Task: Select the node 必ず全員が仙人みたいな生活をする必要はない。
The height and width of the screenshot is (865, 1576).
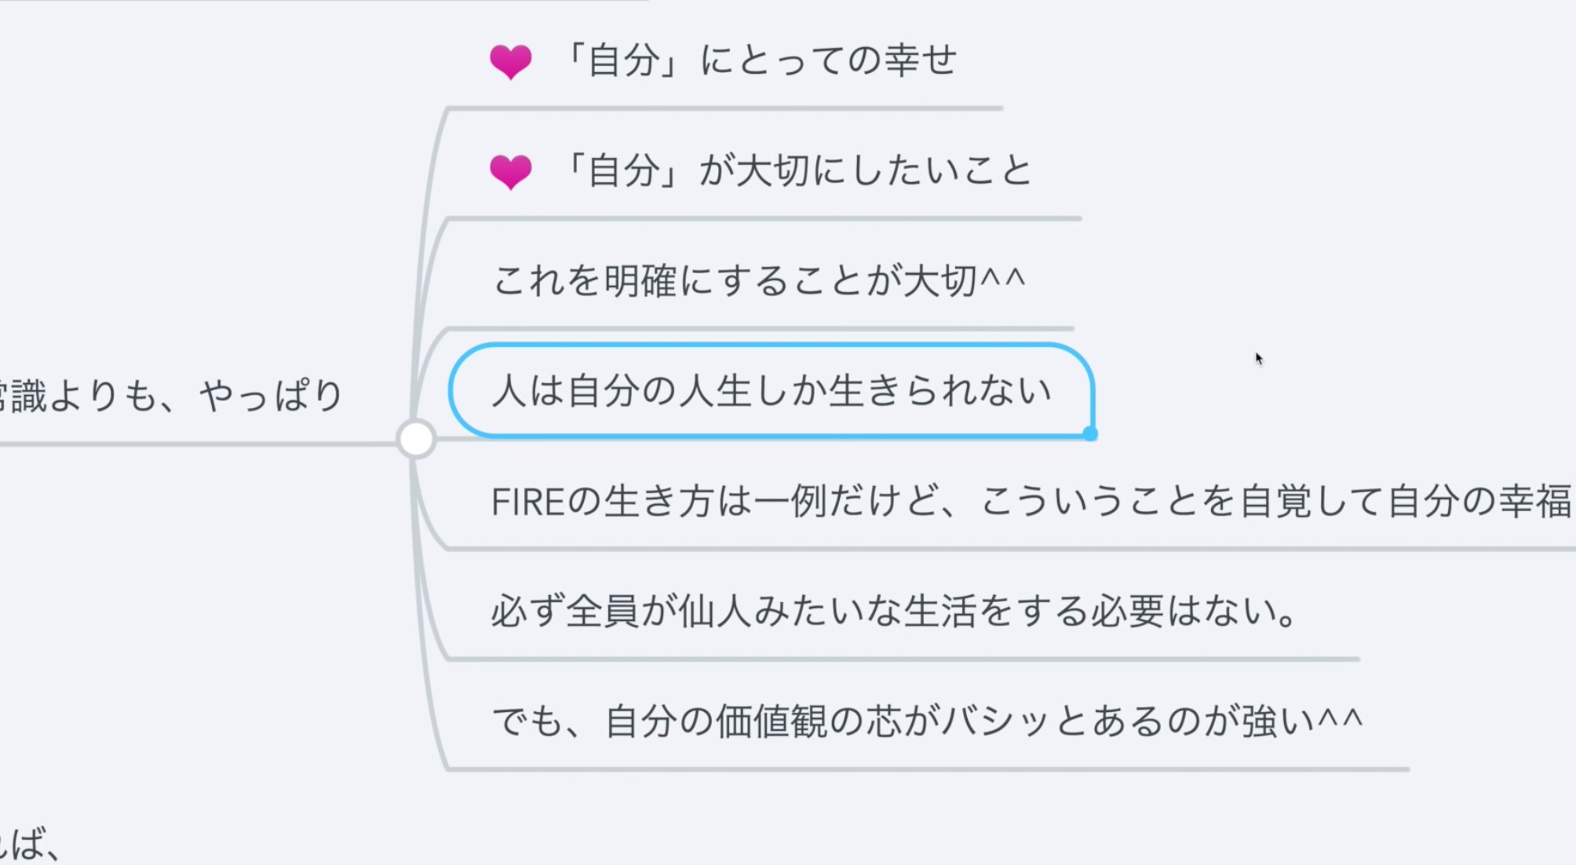Action: click(894, 611)
